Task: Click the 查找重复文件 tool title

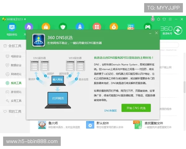Action: (154, 123)
